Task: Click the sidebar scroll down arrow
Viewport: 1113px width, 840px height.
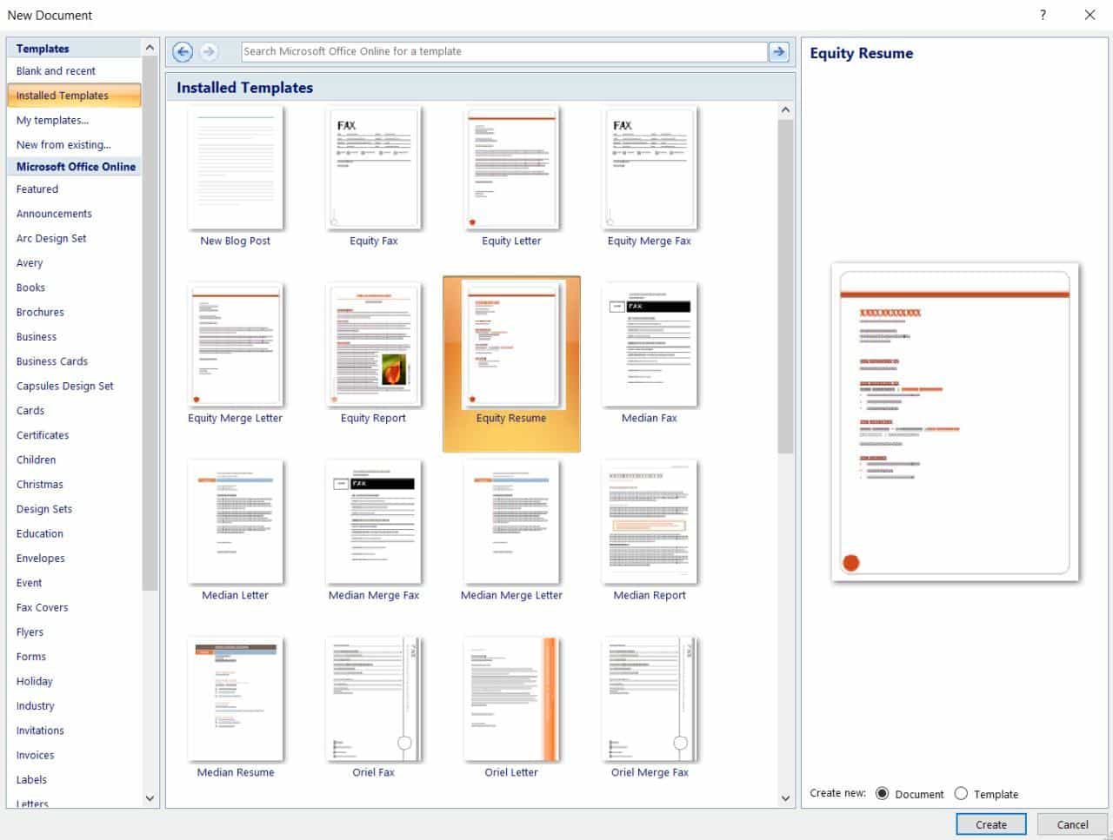Action: [150, 797]
